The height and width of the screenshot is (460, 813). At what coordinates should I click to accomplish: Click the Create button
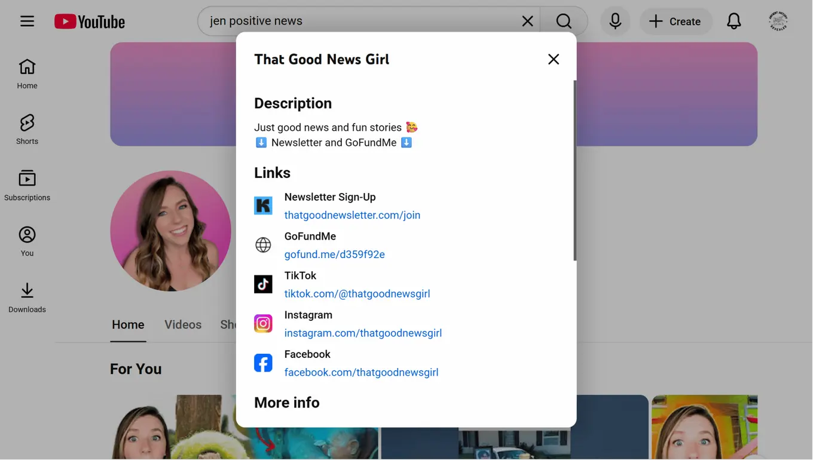coord(676,21)
